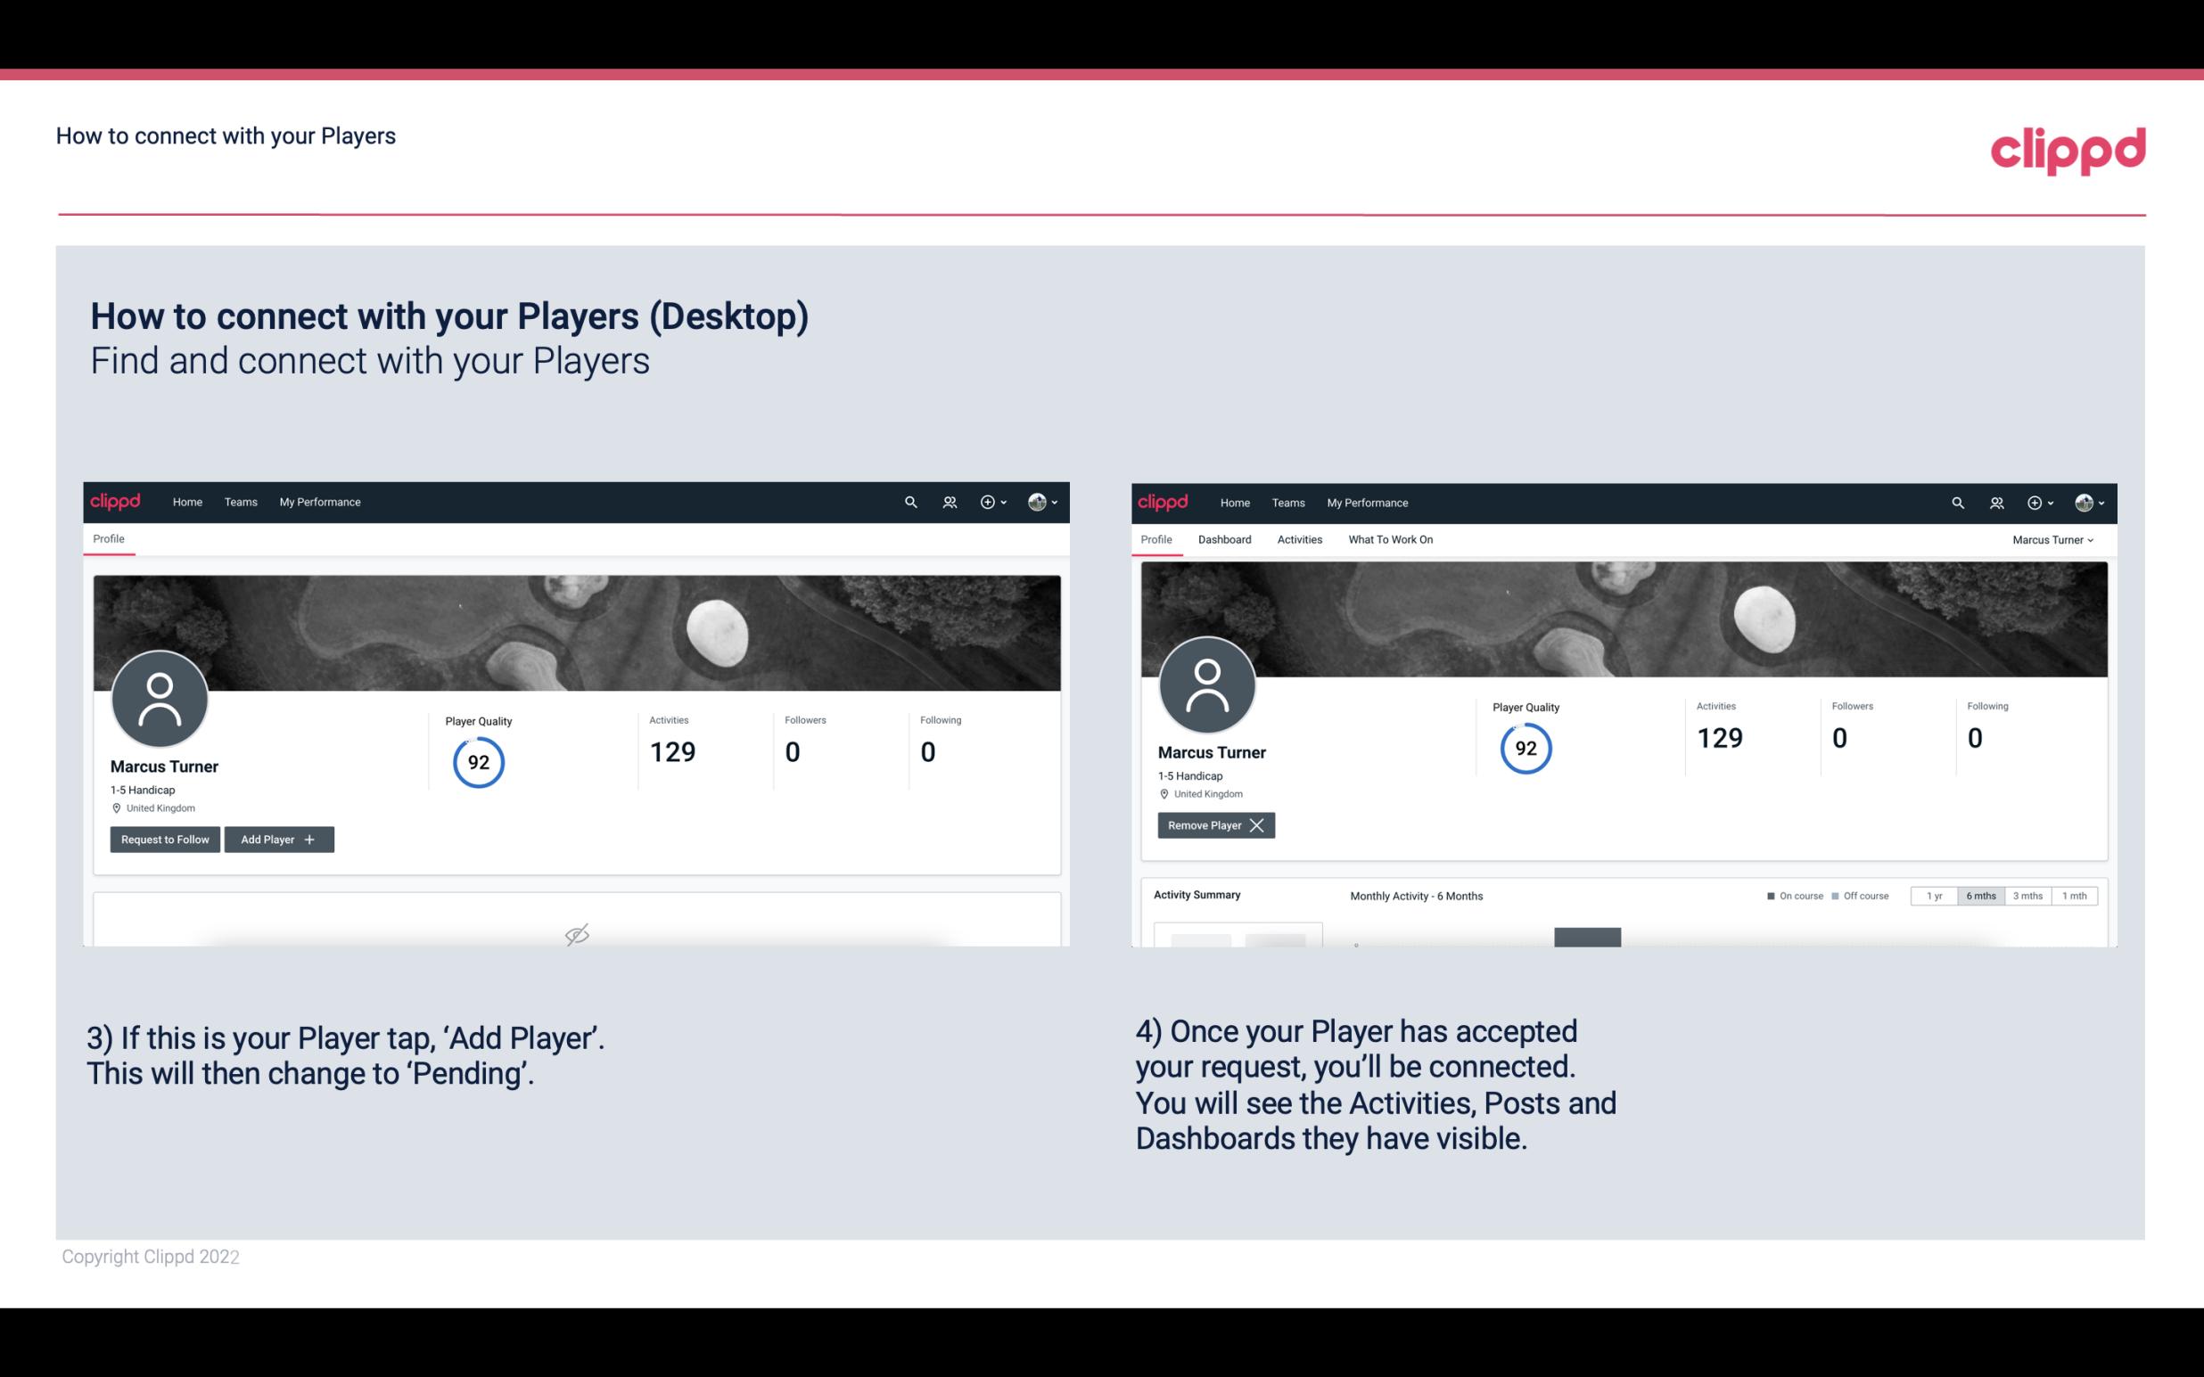Switch to the 'Dashboard' tab in right panel

point(1225,539)
